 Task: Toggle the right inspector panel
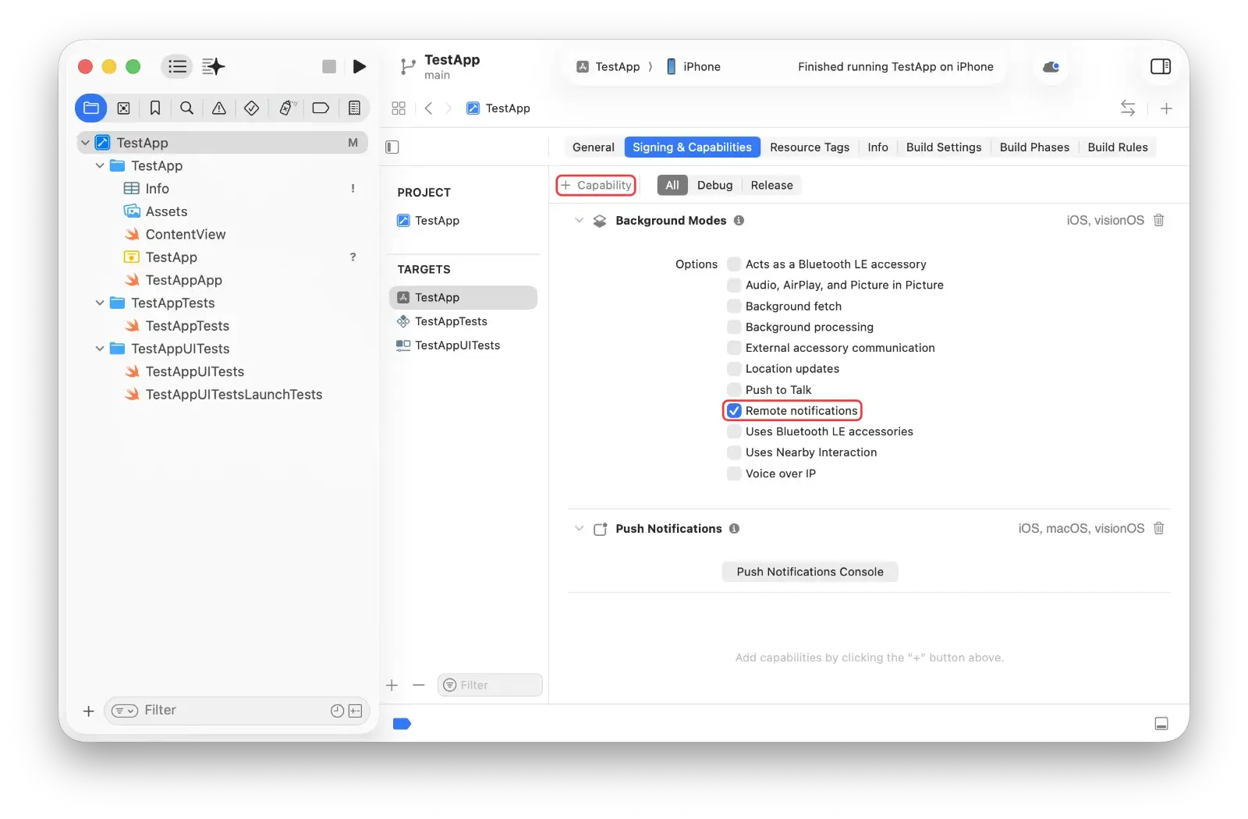(1160, 67)
